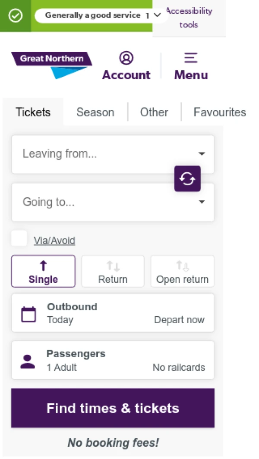Open the Account profile icon
The width and height of the screenshot is (259, 459).
pyautogui.click(x=126, y=58)
